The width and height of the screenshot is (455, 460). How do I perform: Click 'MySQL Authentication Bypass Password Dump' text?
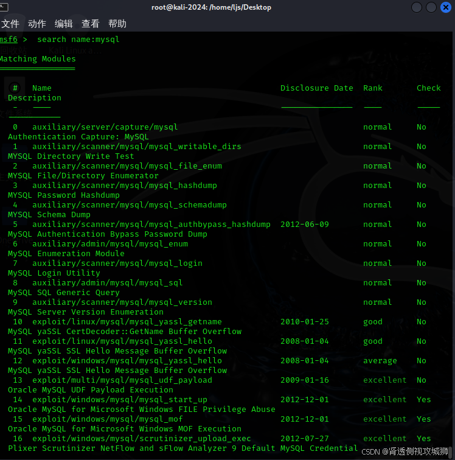coord(108,234)
